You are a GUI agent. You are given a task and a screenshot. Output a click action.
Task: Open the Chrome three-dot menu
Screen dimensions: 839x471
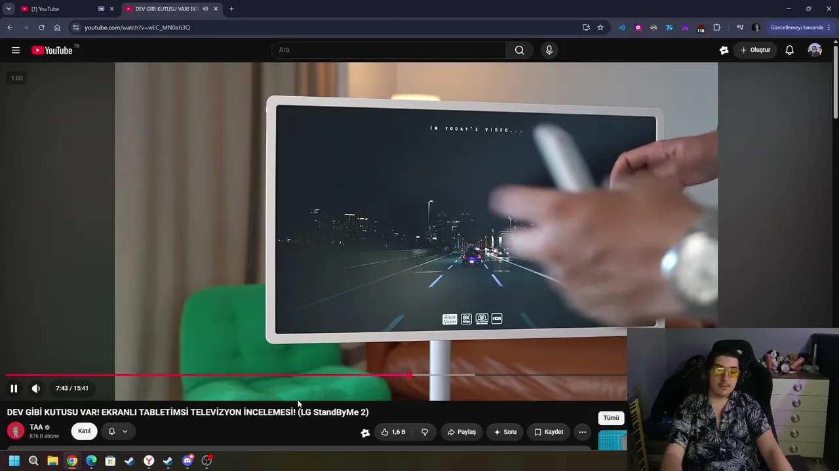829,27
